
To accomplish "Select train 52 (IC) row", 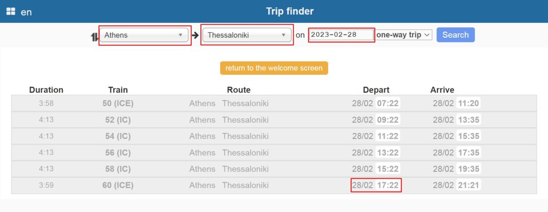I will [274, 120].
